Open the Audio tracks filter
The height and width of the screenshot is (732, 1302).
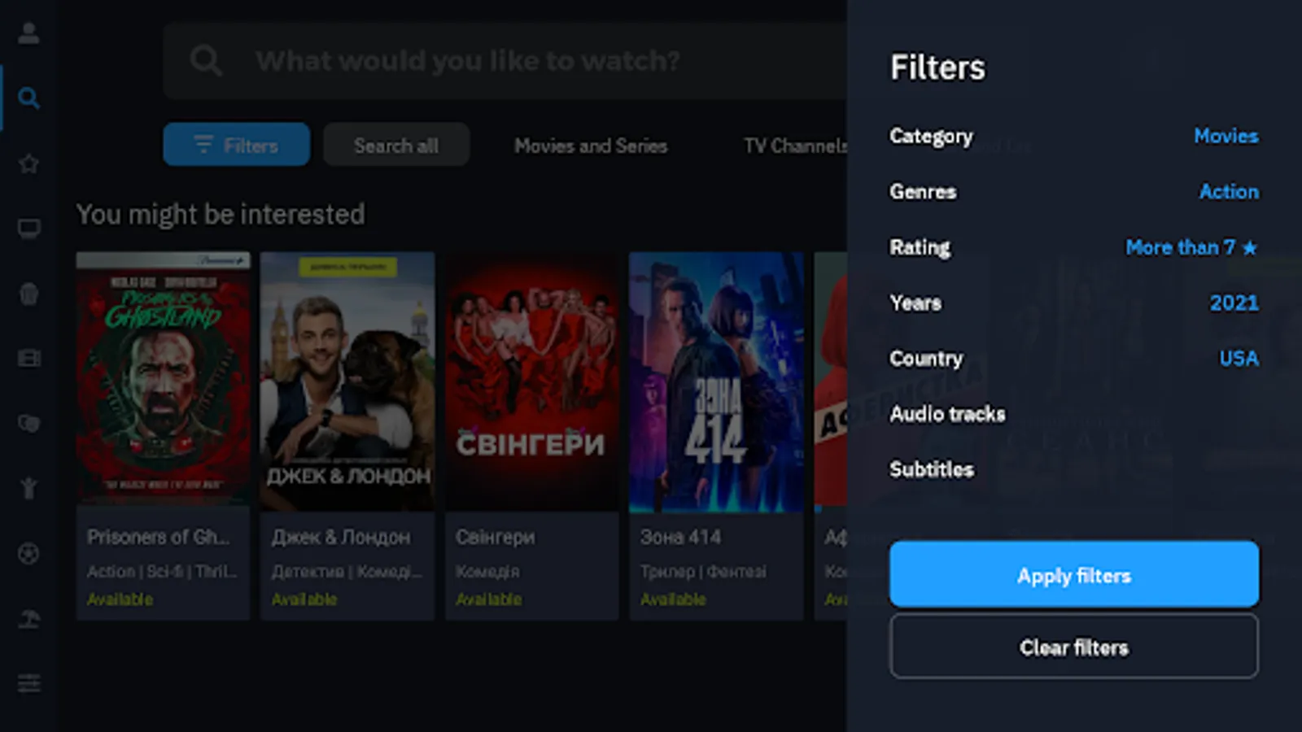tap(1073, 414)
